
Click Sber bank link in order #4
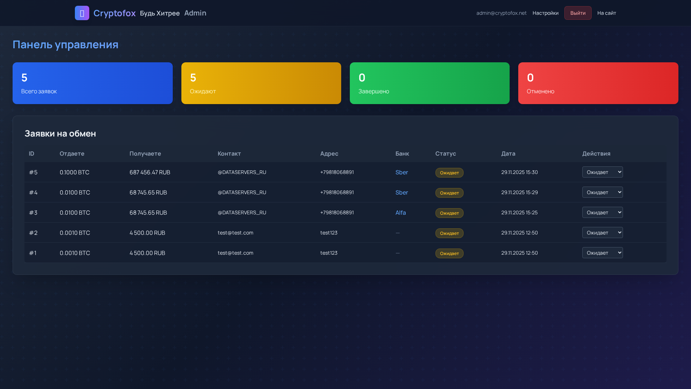pyautogui.click(x=401, y=192)
